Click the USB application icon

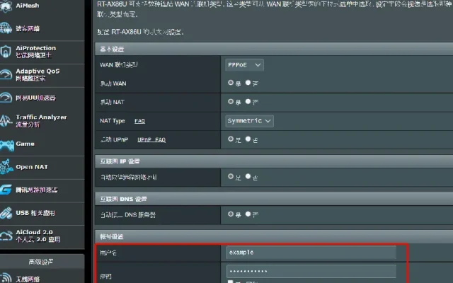click(x=6, y=213)
